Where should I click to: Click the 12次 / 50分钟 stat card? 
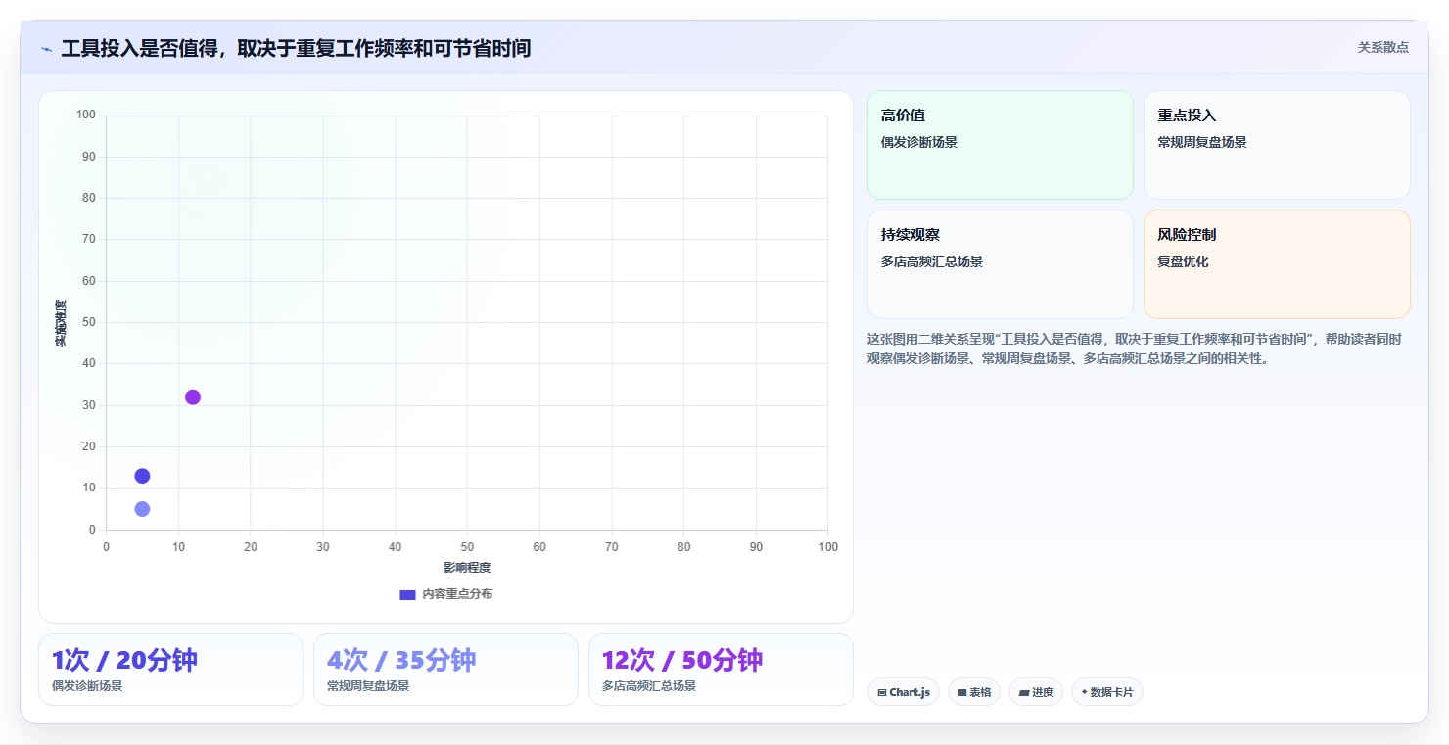pos(721,670)
